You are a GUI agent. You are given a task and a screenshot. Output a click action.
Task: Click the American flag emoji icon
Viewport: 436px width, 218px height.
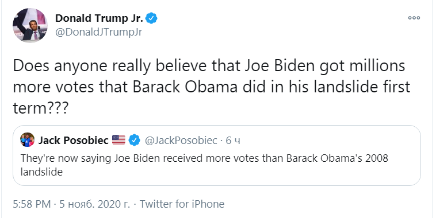118,140
